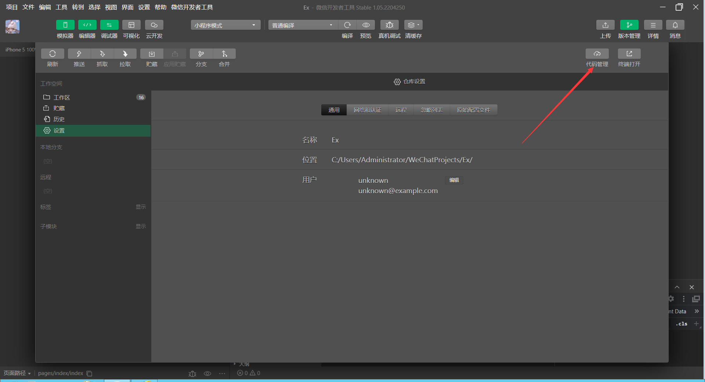Click the upload (上传) icon
705x382 pixels.
coord(605,25)
